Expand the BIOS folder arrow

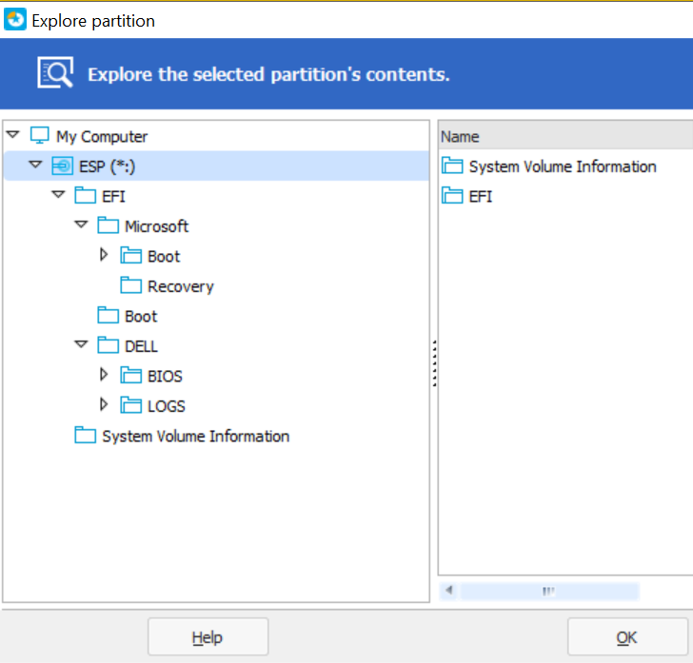104,375
